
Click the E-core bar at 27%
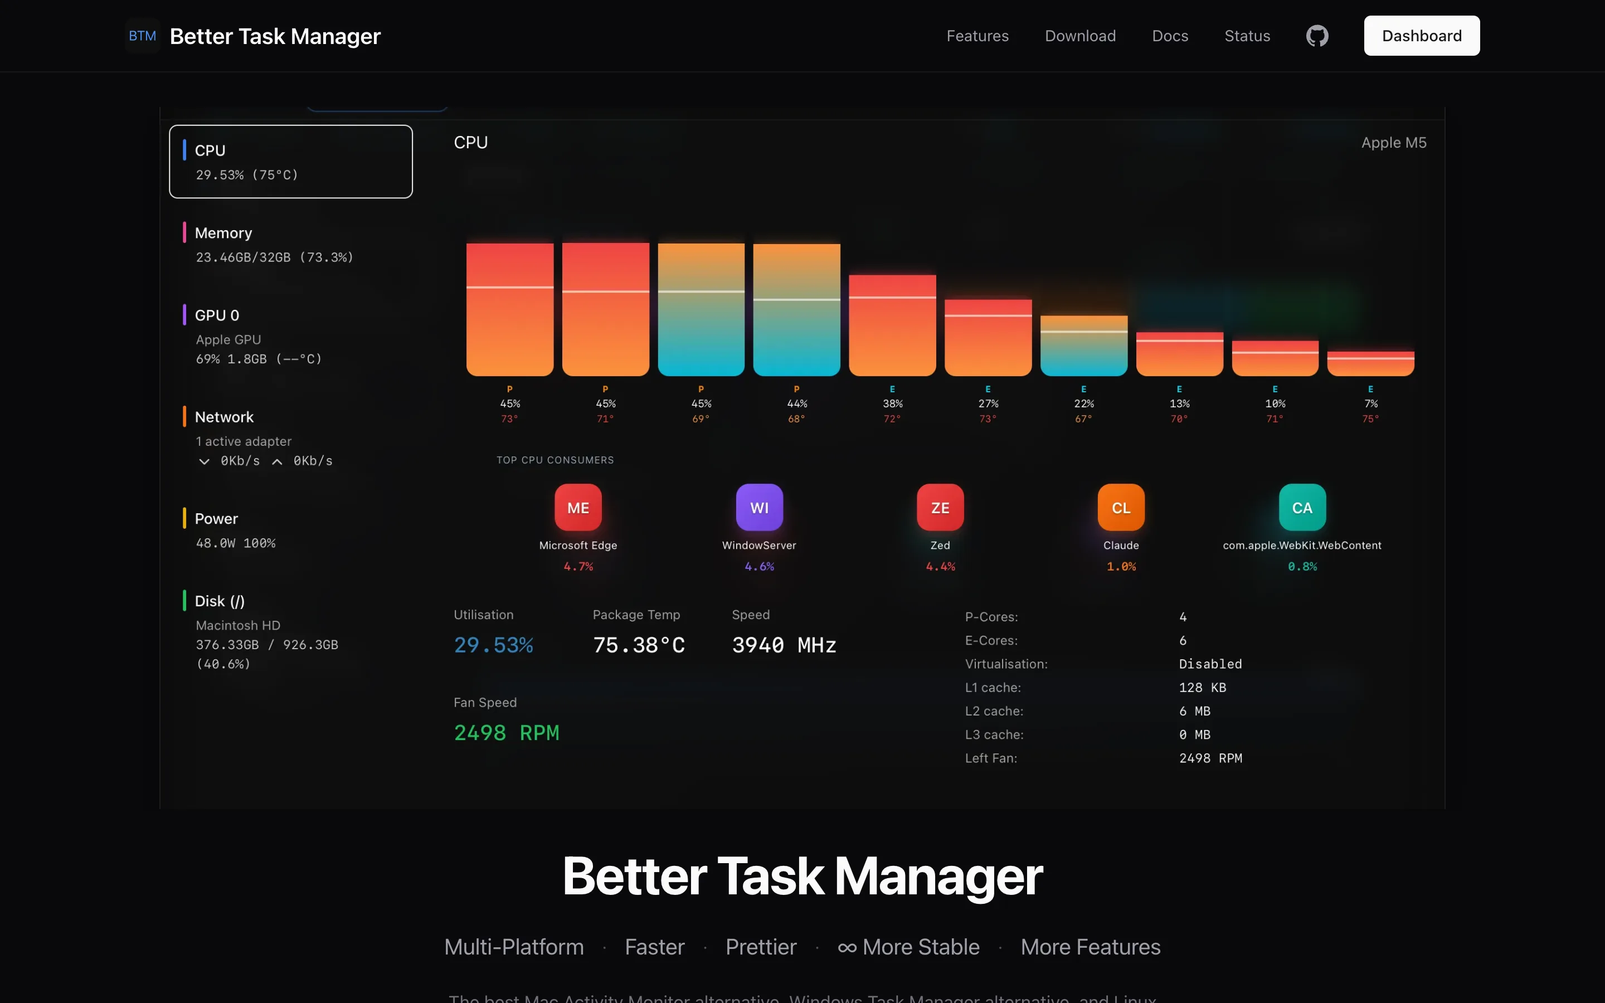(988, 338)
